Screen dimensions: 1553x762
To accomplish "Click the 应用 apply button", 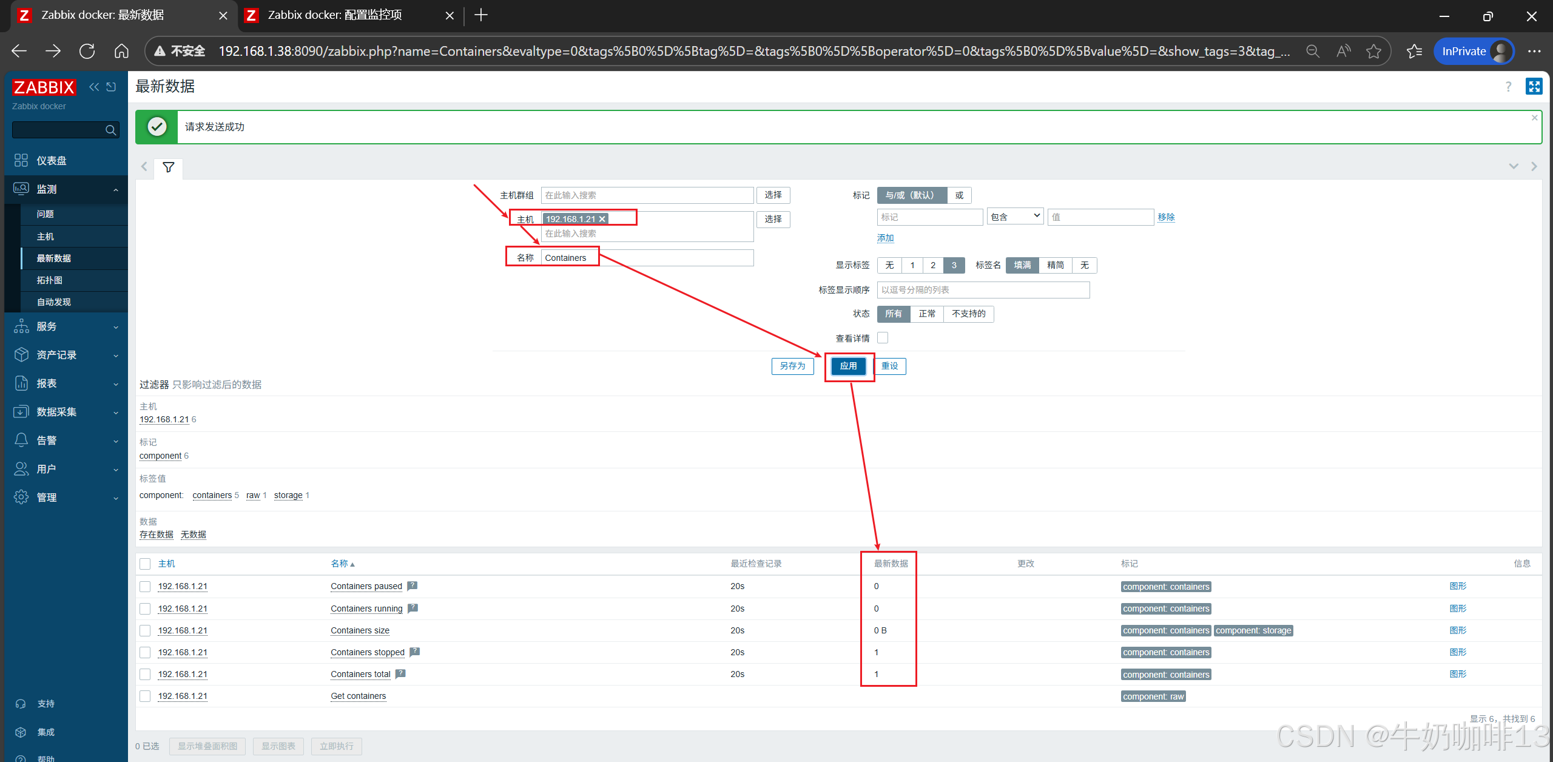I will click(x=848, y=366).
